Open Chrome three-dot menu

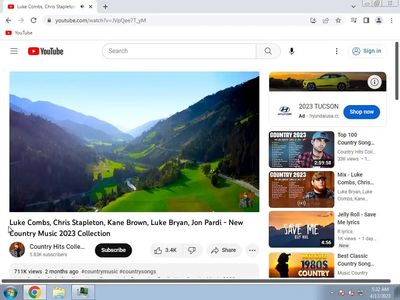click(391, 20)
